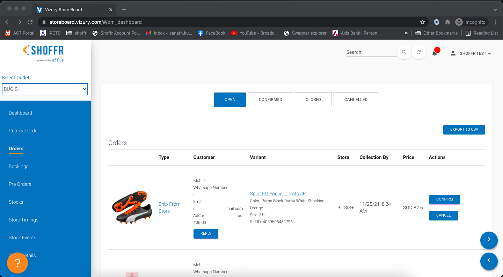Switch to the CANCELLED orders tab
The image size is (503, 277).
(x=356, y=100)
